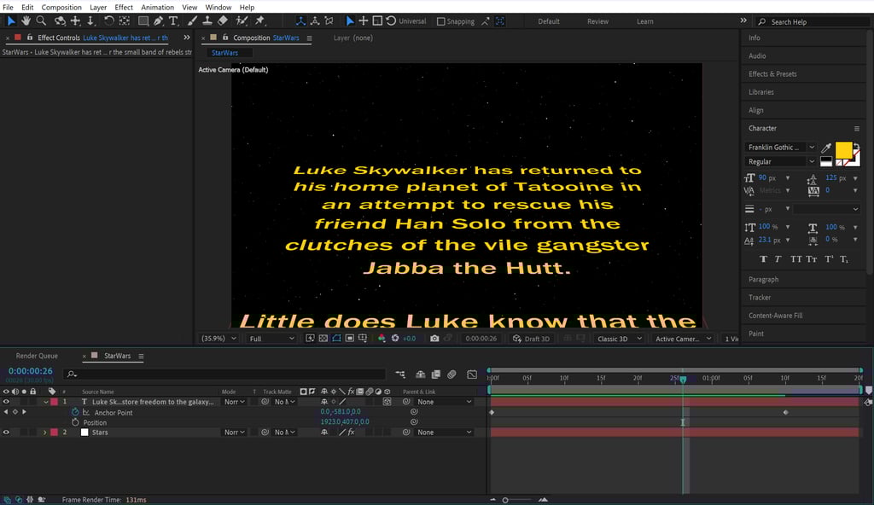Select the Pen tool
The image size is (874, 505).
[x=158, y=21]
